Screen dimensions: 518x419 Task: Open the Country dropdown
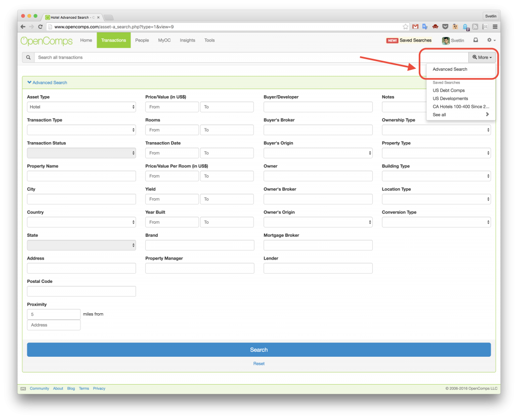(81, 222)
